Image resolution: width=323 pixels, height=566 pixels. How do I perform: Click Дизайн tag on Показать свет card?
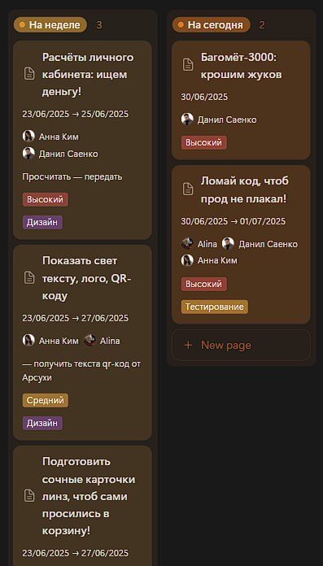(x=42, y=423)
